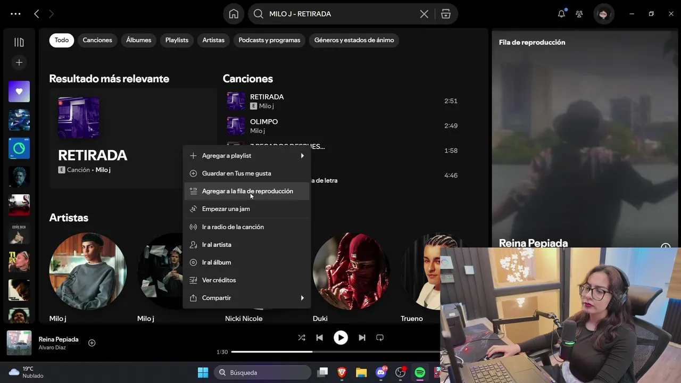
Task: Open the Spotify Home icon
Action: coord(234,14)
